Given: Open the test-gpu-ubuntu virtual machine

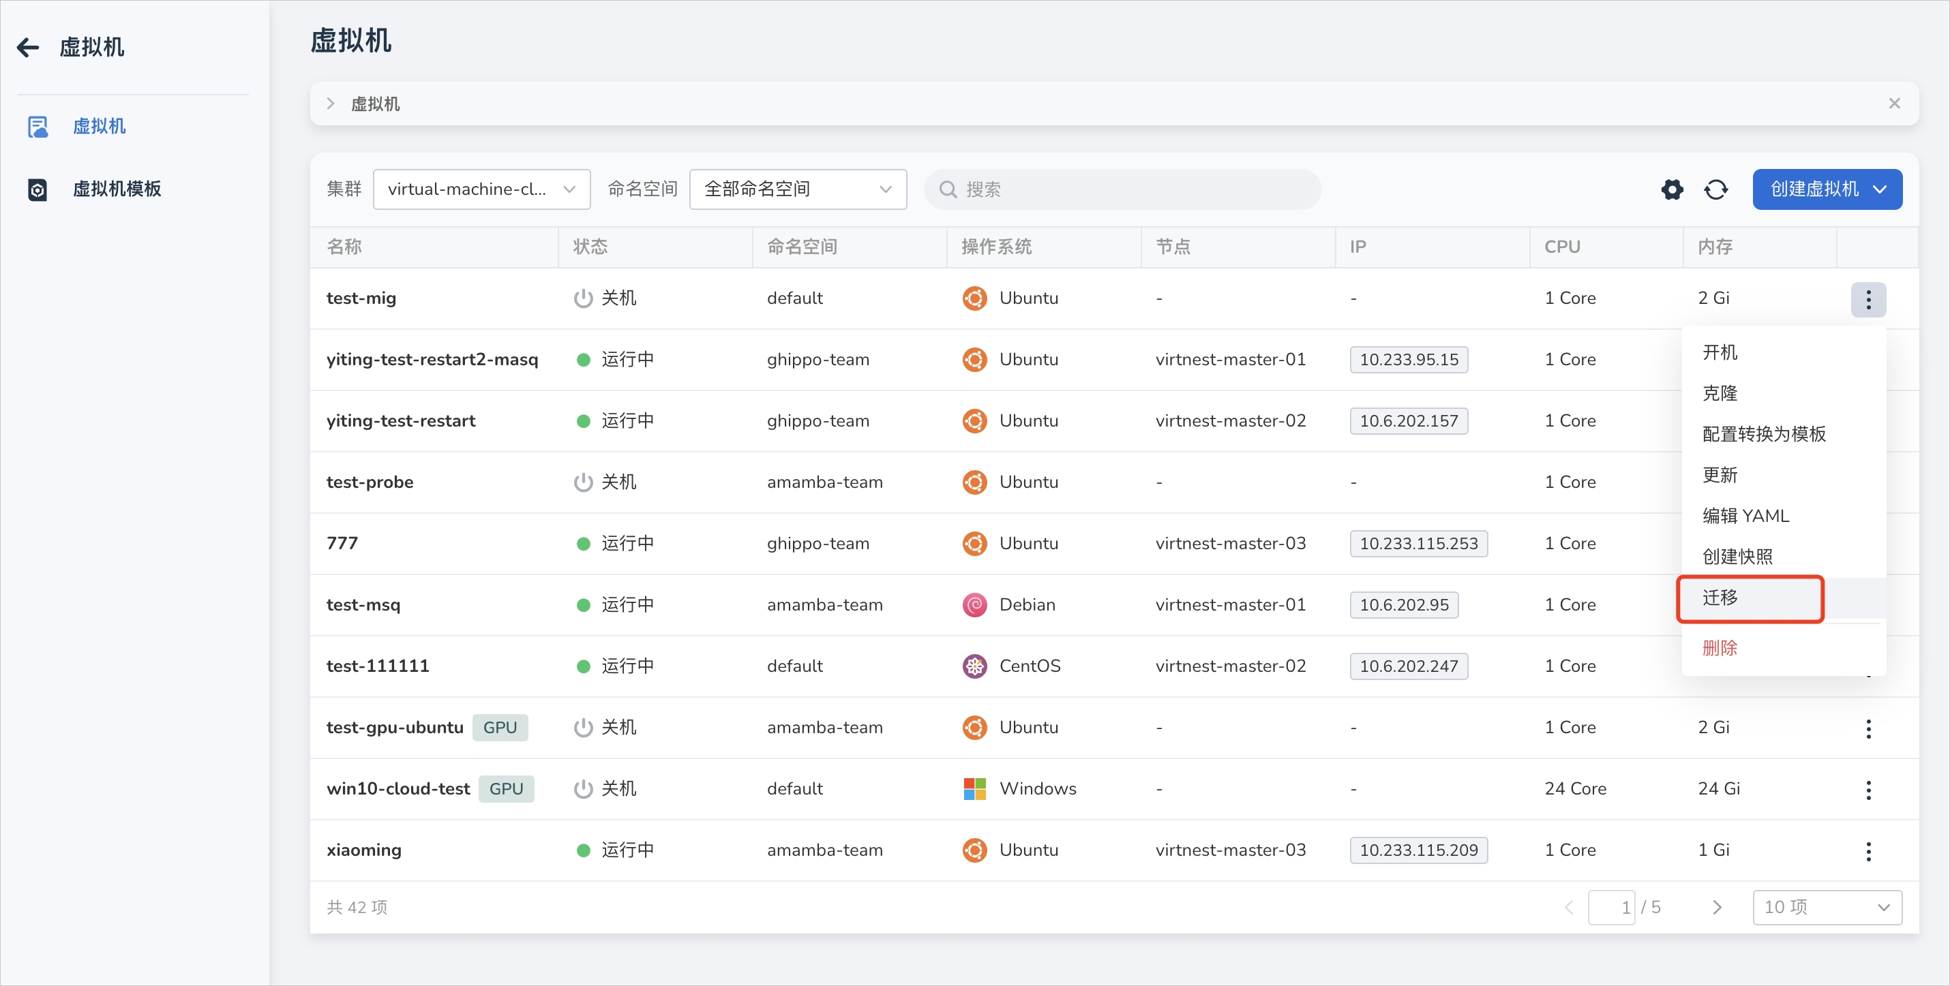Looking at the screenshot, I should pos(394,727).
